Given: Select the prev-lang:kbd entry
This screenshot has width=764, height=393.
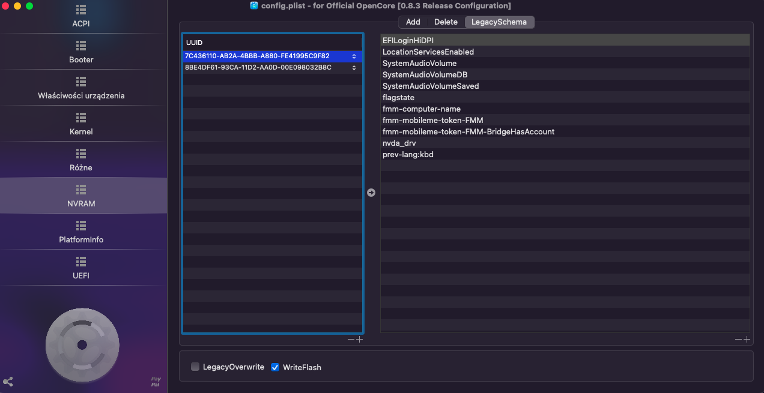Looking at the screenshot, I should 565,154.
